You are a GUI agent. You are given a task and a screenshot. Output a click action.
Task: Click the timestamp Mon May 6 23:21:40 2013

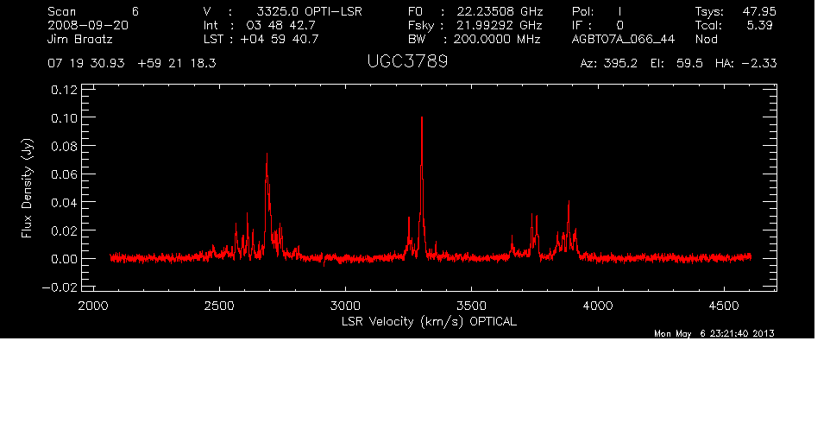(x=714, y=333)
